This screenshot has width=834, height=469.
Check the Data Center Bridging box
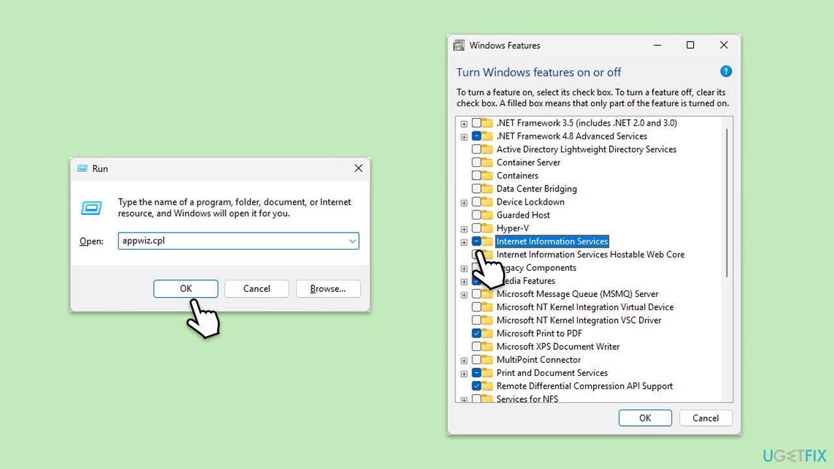(x=476, y=189)
